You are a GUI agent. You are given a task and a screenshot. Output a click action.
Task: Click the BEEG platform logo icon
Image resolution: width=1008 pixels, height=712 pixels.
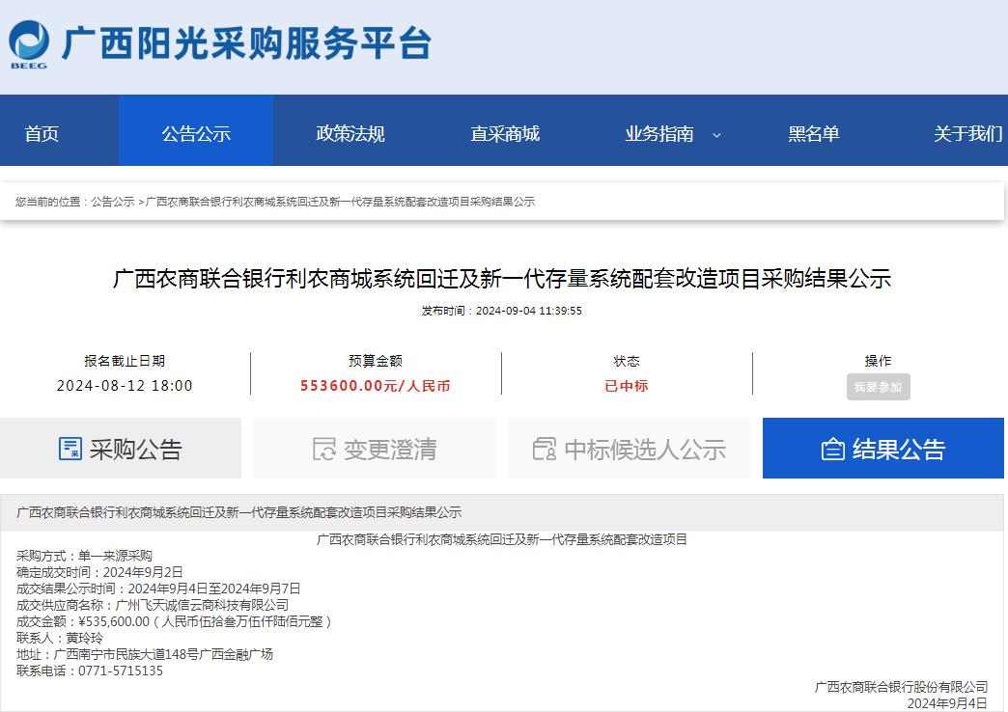click(x=29, y=44)
